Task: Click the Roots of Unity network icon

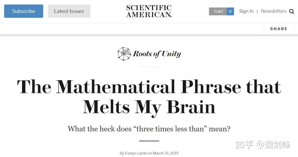Action: click(x=124, y=54)
